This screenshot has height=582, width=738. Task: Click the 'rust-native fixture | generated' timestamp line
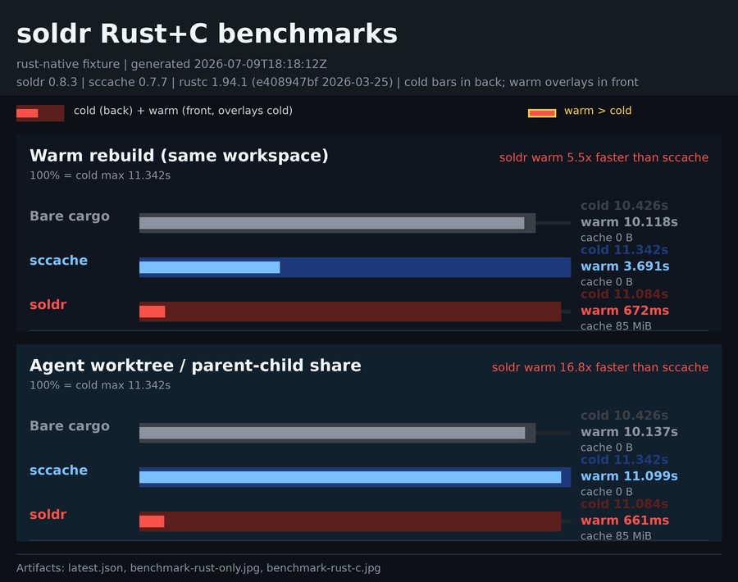(171, 64)
